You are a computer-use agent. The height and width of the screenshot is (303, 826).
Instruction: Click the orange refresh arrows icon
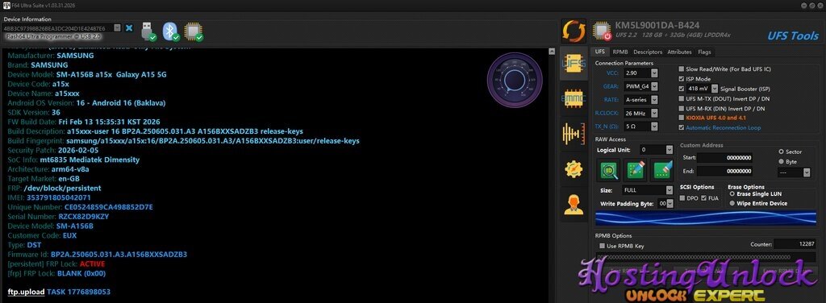(x=574, y=31)
